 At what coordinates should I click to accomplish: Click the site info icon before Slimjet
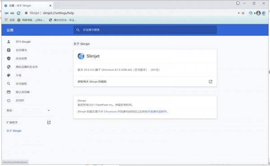pos(26,13)
